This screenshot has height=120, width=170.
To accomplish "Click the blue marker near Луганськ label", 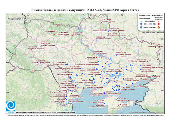I will (x=156, y=48).
